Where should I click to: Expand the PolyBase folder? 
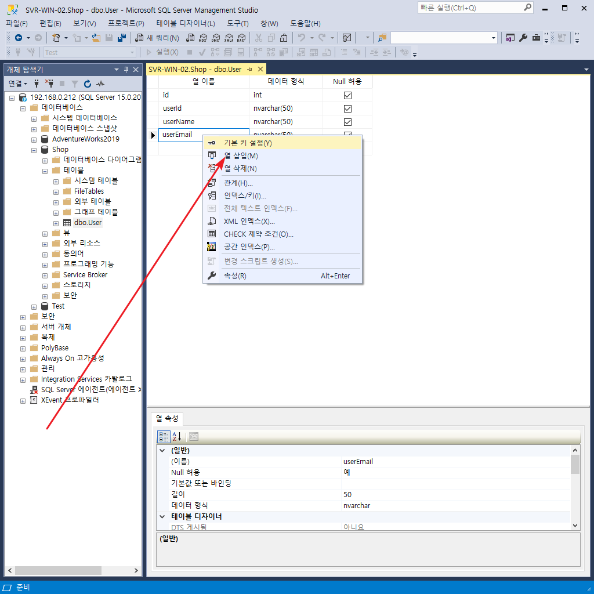pyautogui.click(x=23, y=349)
